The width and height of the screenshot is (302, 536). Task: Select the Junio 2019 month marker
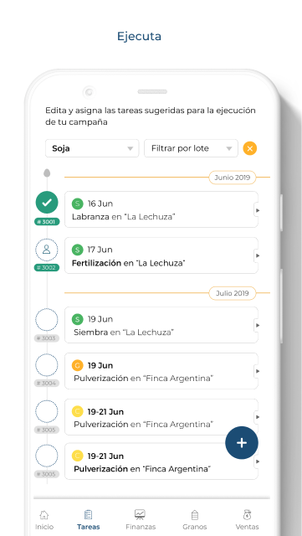[x=233, y=178]
